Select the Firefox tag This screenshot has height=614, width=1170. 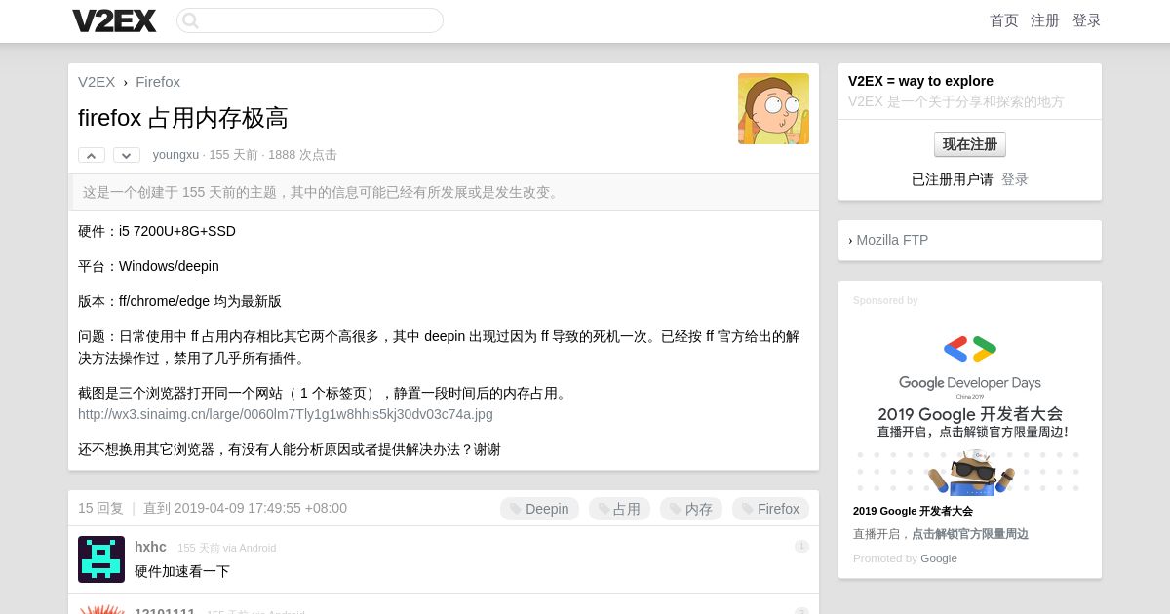click(770, 509)
